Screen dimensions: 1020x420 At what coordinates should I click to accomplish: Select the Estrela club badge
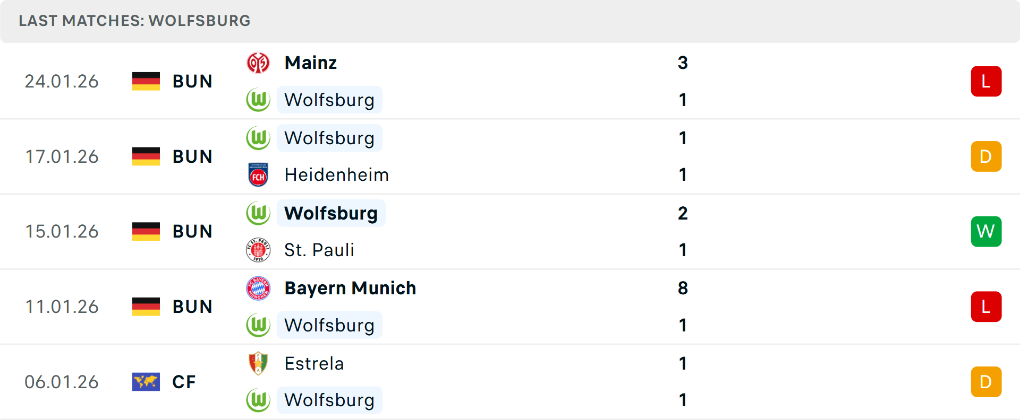(259, 364)
